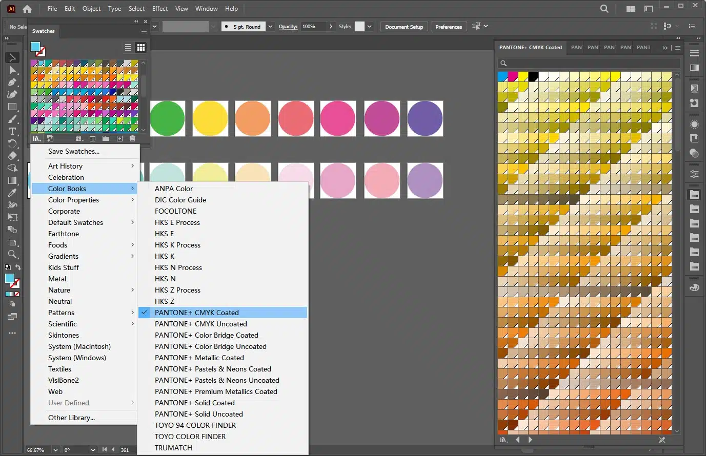
Task: Click the New Swatch plus icon
Action: click(x=119, y=138)
